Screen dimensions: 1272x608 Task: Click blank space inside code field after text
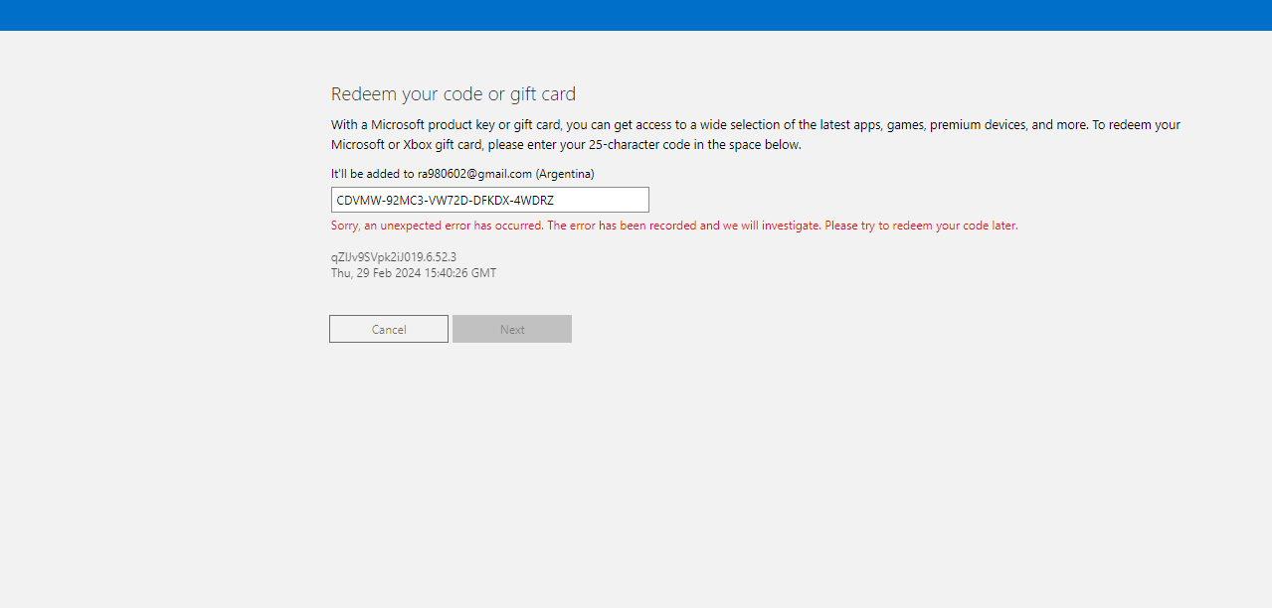pyautogui.click(x=601, y=200)
